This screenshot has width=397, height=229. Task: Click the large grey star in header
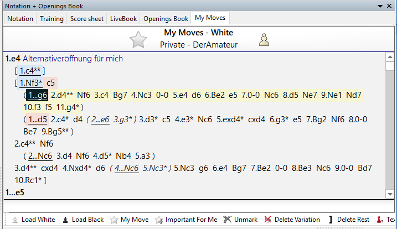[138, 39]
